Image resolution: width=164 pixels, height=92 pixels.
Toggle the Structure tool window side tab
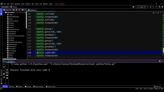[1, 72]
